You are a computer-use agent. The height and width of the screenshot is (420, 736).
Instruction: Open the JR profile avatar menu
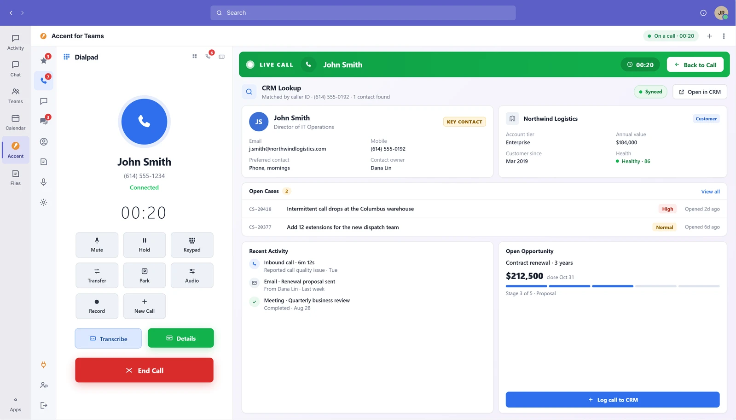coord(721,13)
